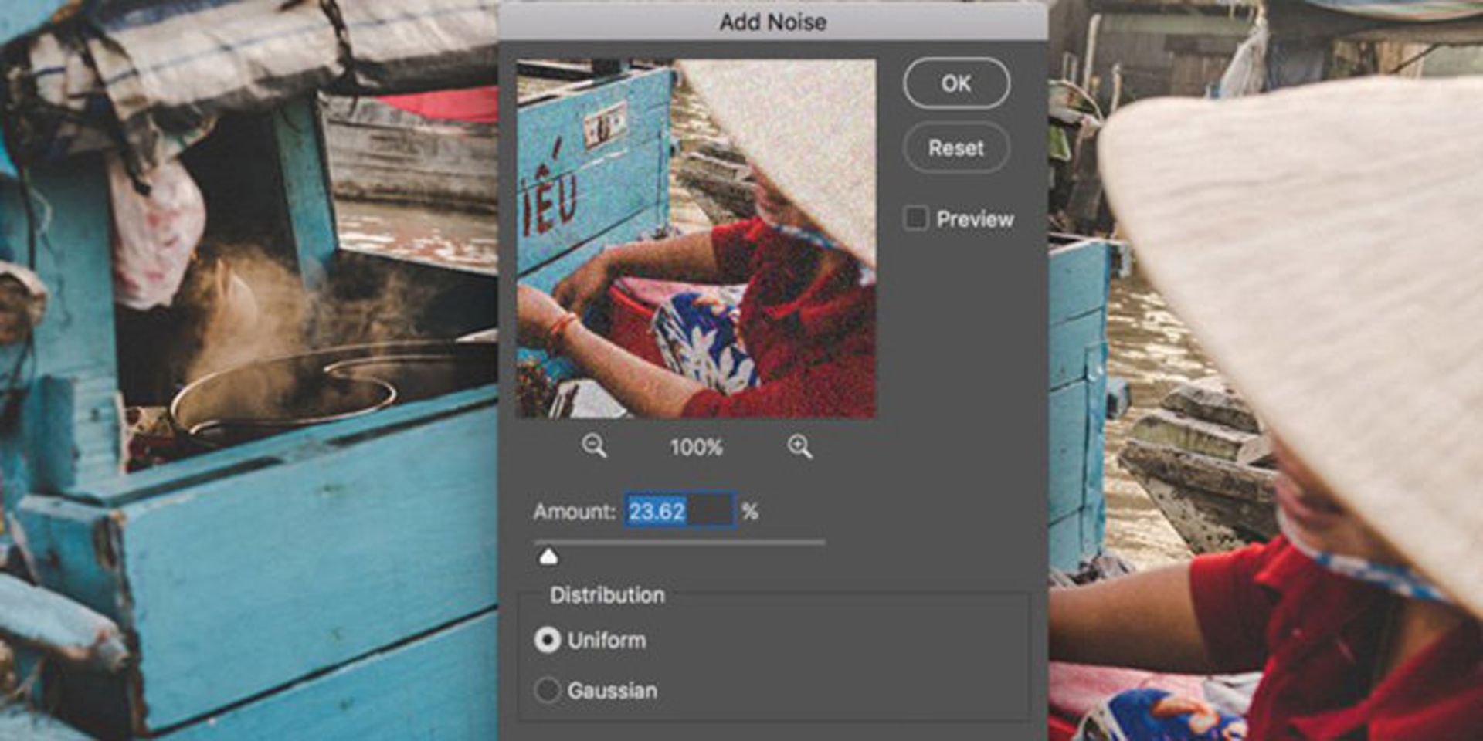Select Uniform distribution

coord(547,640)
